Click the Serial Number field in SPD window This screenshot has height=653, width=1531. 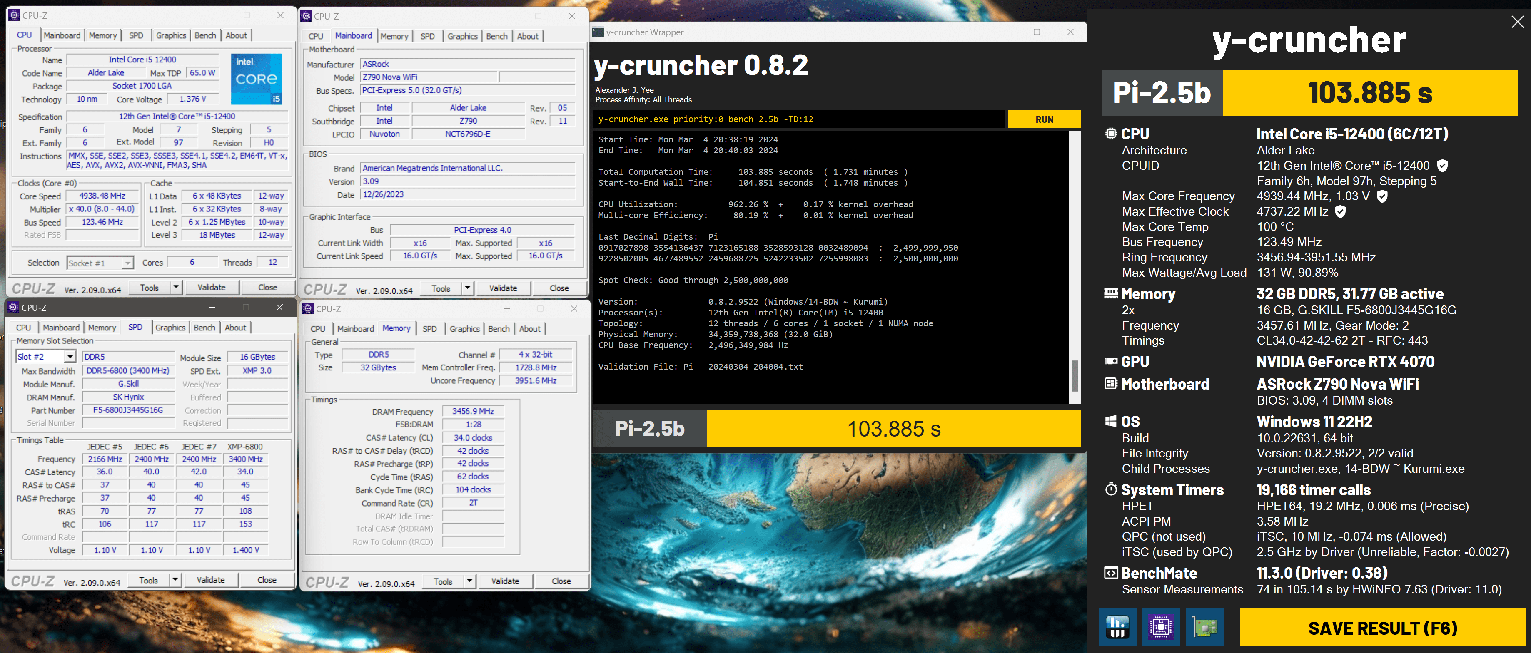click(x=128, y=423)
